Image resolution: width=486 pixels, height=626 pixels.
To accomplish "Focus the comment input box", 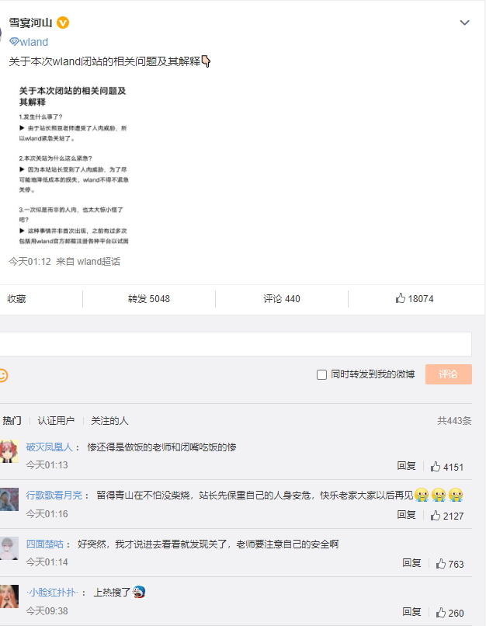I will click(235, 344).
